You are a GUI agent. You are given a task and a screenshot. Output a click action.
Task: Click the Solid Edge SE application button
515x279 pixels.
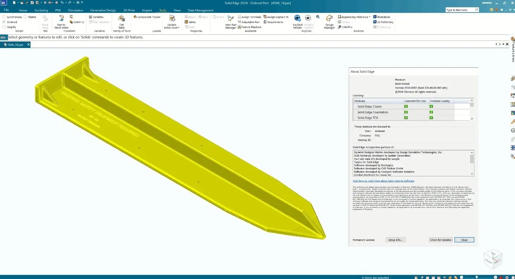pyautogui.click(x=4, y=3)
